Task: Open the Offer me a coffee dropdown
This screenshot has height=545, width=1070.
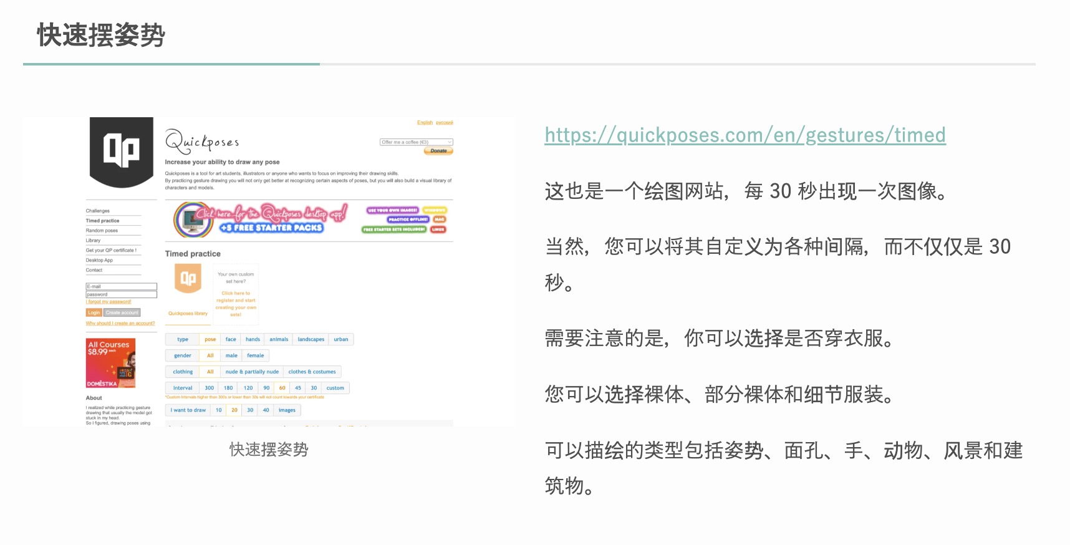Action: [417, 142]
